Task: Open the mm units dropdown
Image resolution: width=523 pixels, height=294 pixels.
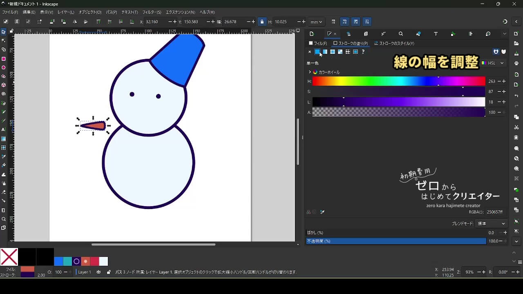Action: 316,22
